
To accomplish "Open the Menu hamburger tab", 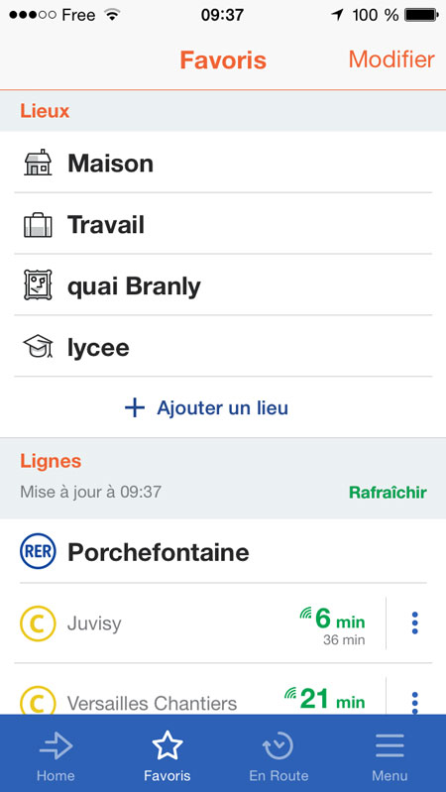I will pyautogui.click(x=390, y=753).
